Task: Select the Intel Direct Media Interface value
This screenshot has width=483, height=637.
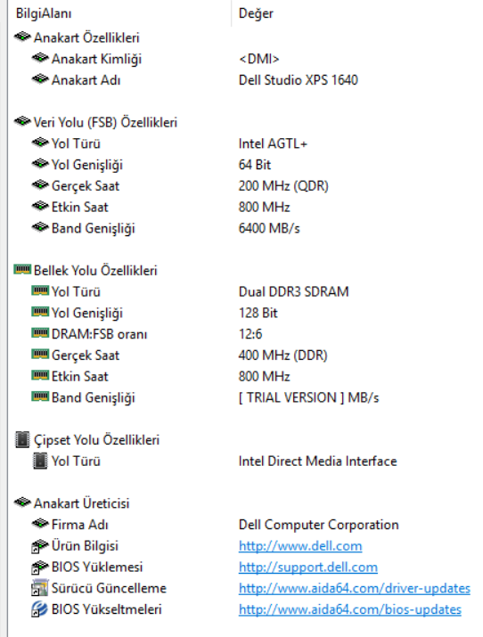Action: point(317,461)
